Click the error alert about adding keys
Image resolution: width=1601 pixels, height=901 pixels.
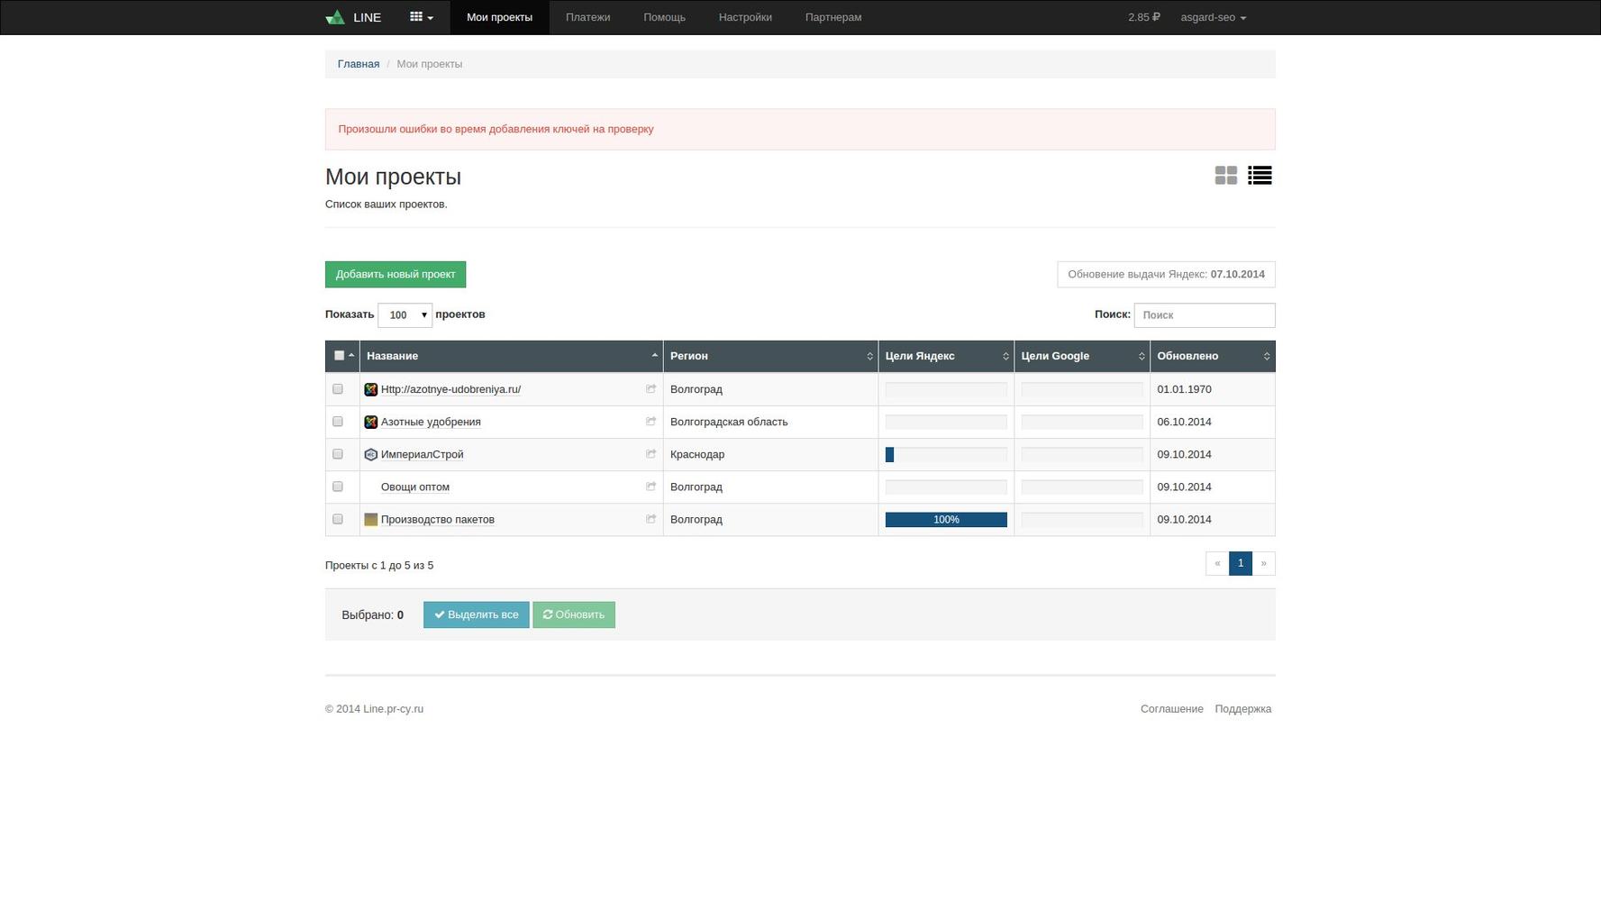click(800, 129)
